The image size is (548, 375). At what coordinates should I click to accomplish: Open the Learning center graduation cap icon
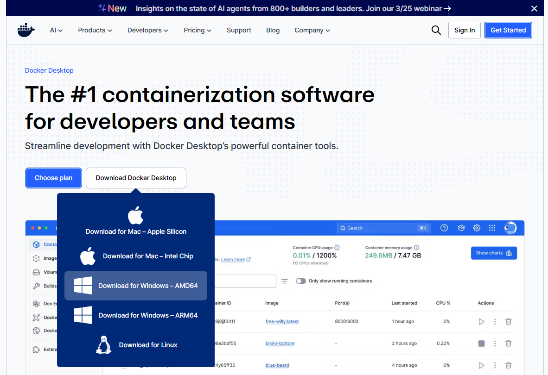tap(461, 228)
